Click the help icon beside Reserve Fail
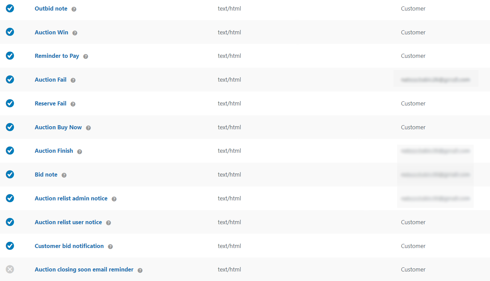 (72, 104)
